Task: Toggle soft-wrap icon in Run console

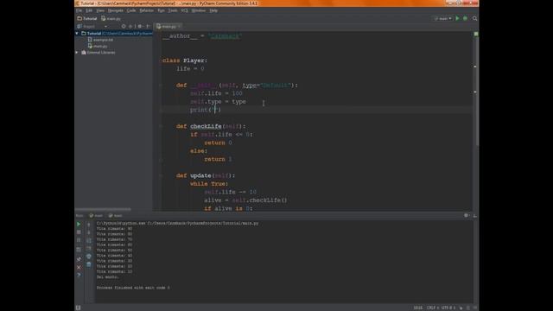Action: click(x=88, y=240)
